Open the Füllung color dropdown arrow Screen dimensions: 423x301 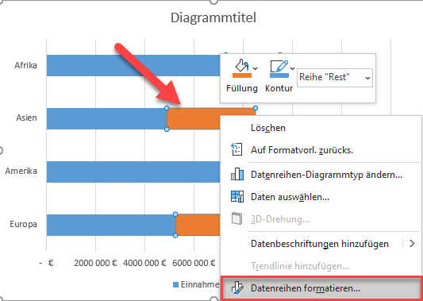(256, 68)
